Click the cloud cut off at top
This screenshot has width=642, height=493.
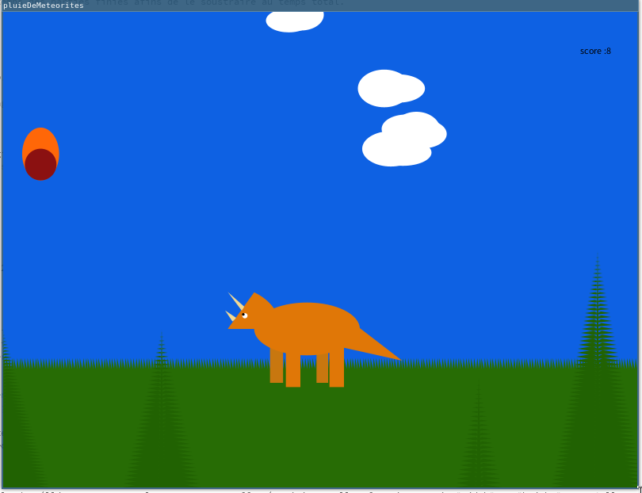[294, 20]
